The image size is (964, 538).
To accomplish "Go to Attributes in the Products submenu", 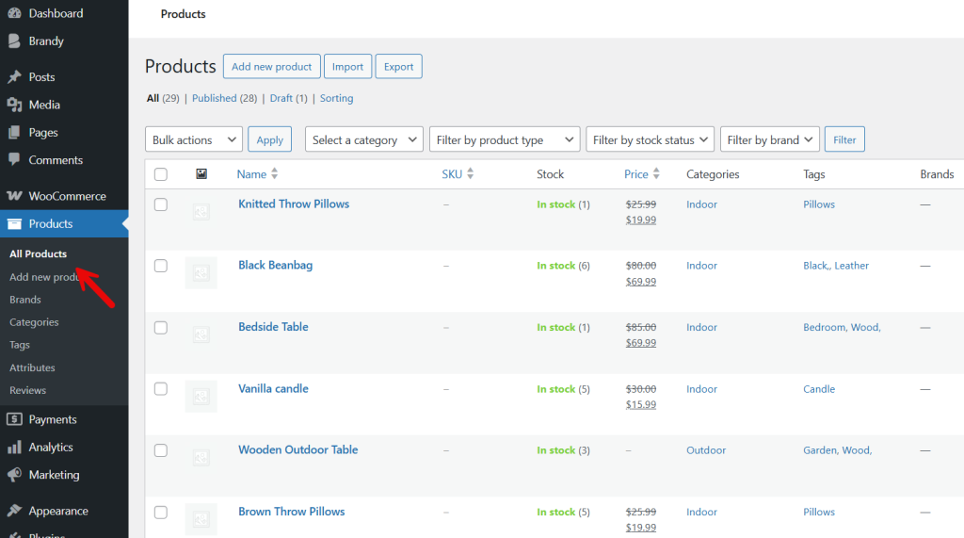I will click(32, 367).
